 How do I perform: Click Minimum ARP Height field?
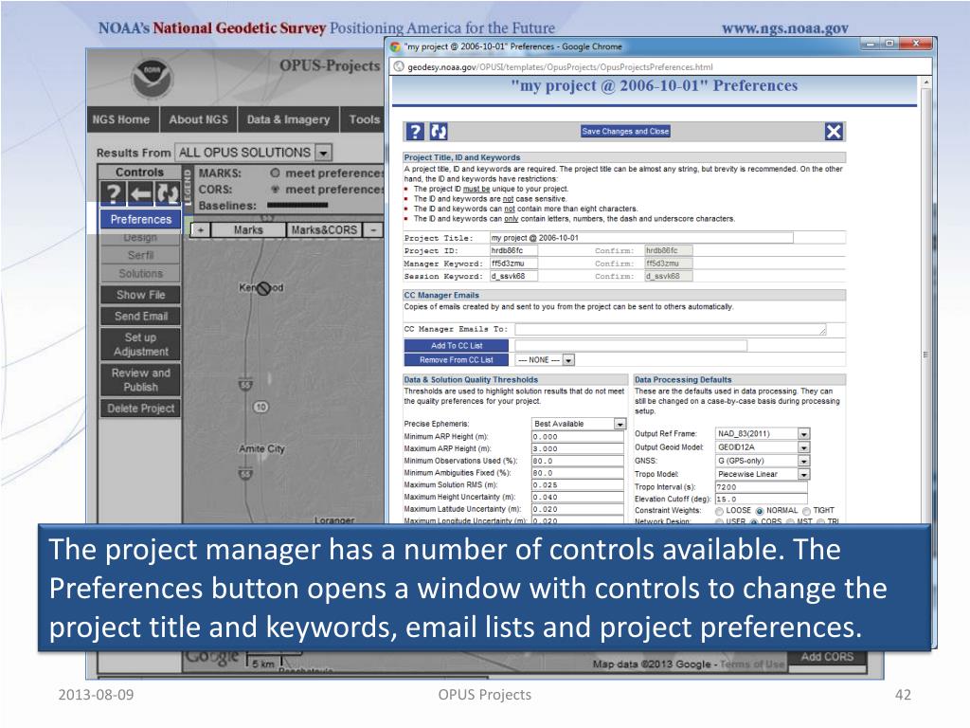pos(577,437)
